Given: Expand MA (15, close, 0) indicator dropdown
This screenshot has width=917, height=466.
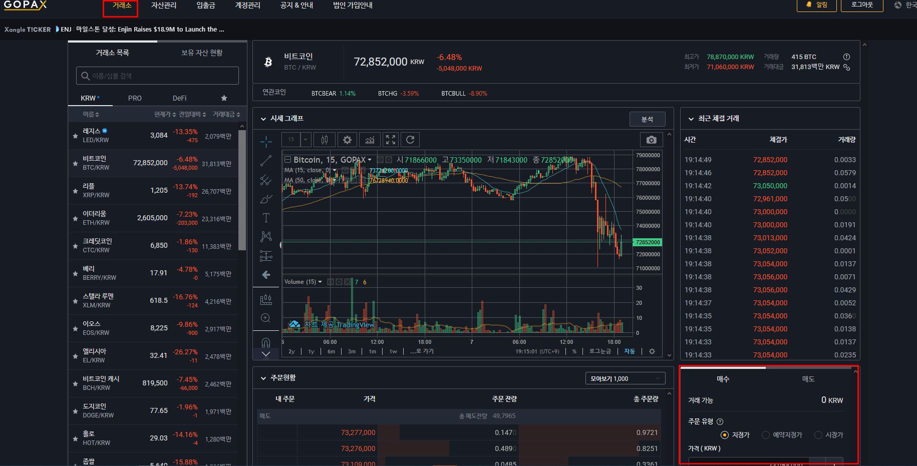Looking at the screenshot, I should point(335,170).
